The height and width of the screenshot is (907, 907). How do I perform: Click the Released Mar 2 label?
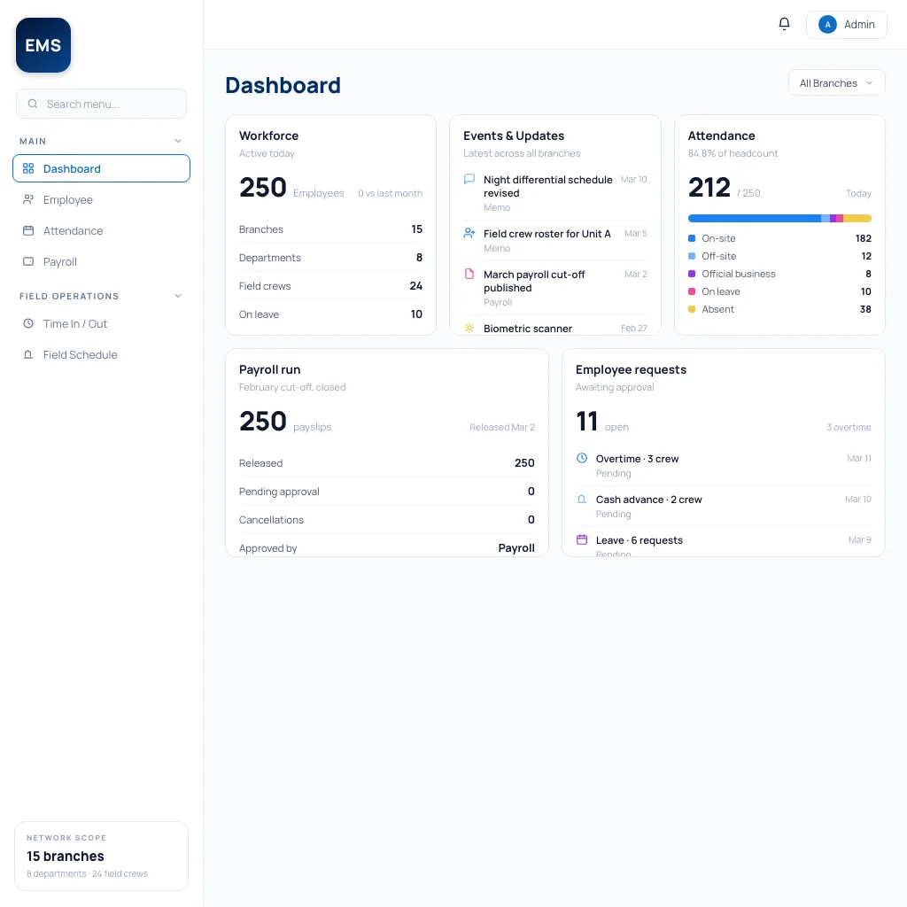click(502, 427)
